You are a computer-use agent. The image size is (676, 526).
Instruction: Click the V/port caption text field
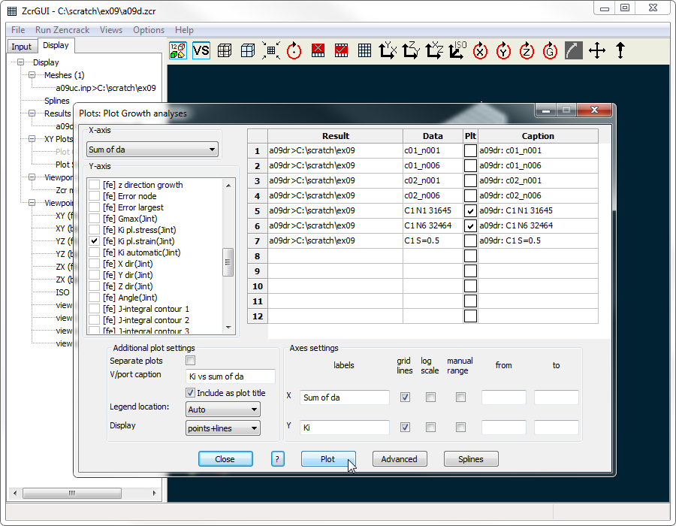pos(231,376)
